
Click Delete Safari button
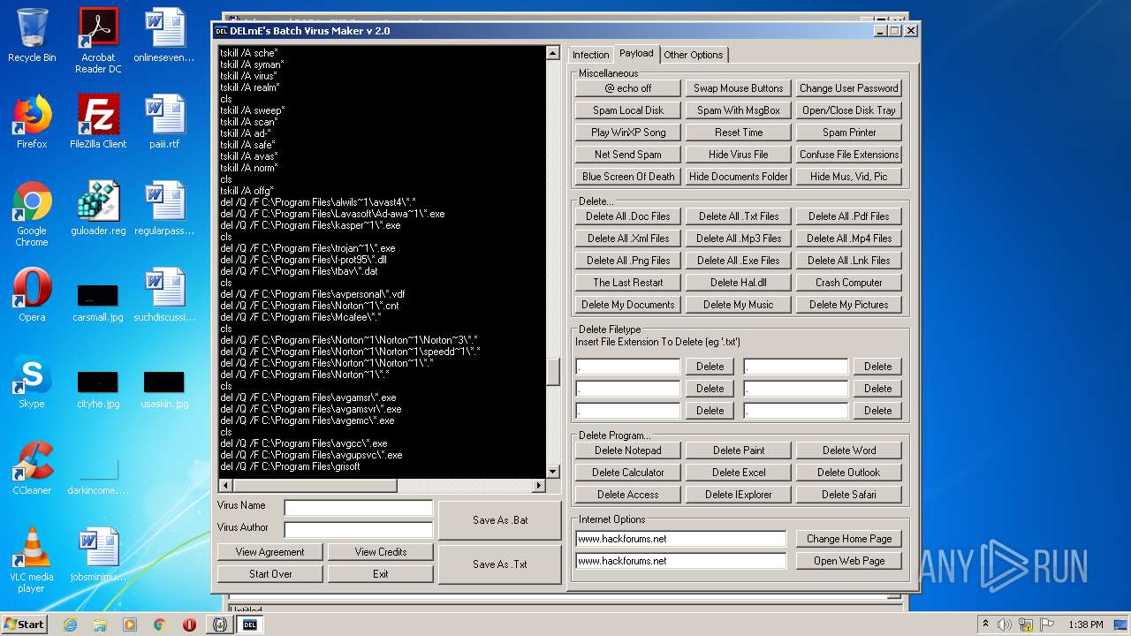point(849,495)
